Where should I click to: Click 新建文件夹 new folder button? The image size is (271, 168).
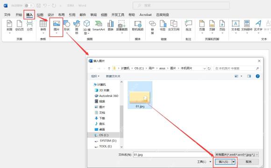113,76
